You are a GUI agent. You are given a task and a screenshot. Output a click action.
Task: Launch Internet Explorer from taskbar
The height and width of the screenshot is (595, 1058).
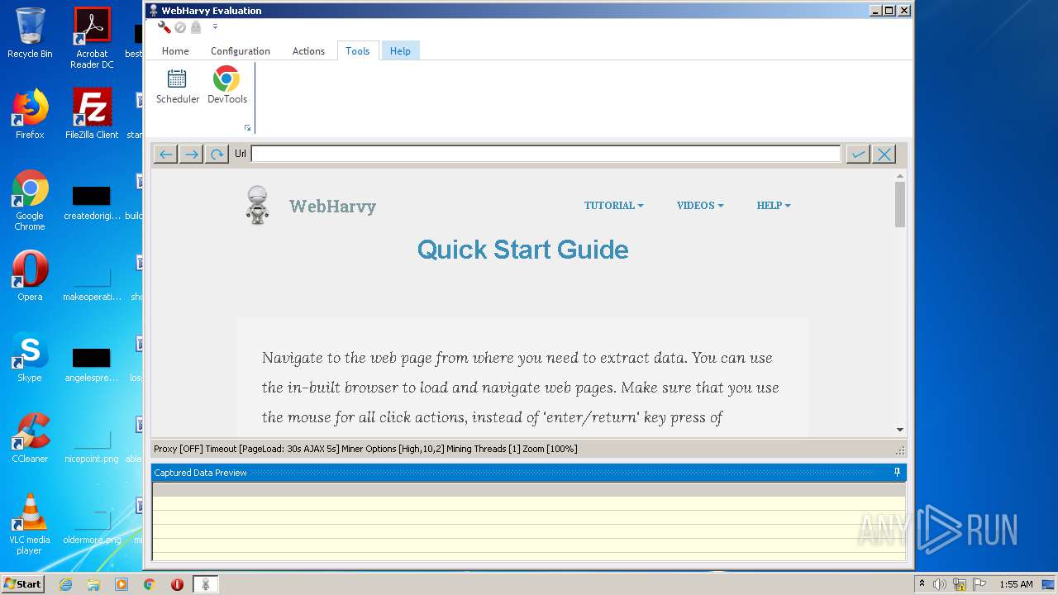pos(65,584)
